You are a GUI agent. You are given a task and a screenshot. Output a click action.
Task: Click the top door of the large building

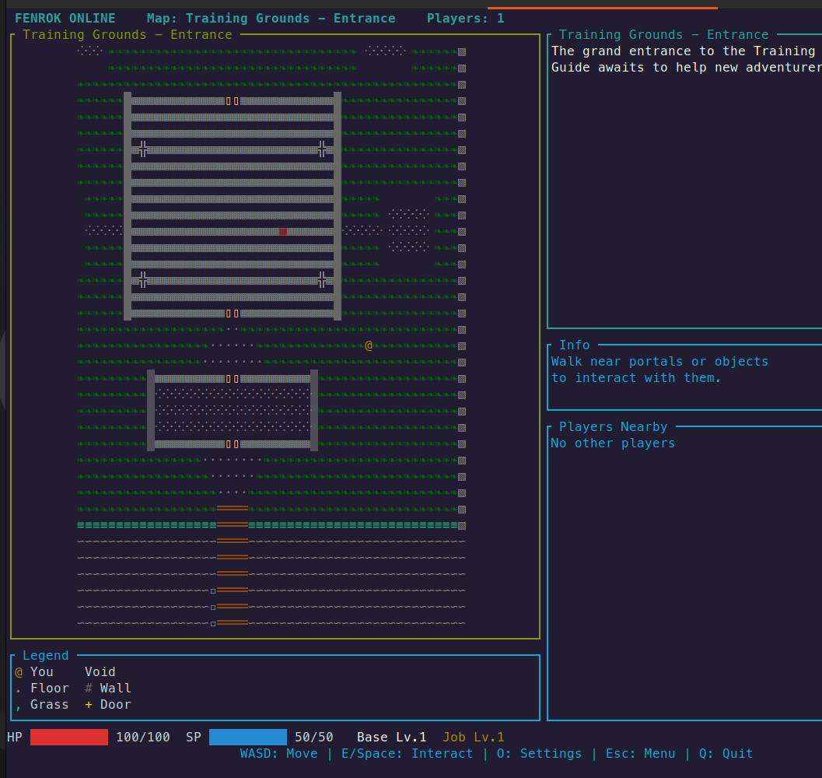[x=233, y=101]
